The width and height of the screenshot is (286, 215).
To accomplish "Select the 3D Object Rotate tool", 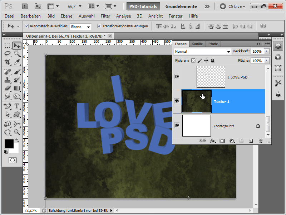I will coord(8,124).
